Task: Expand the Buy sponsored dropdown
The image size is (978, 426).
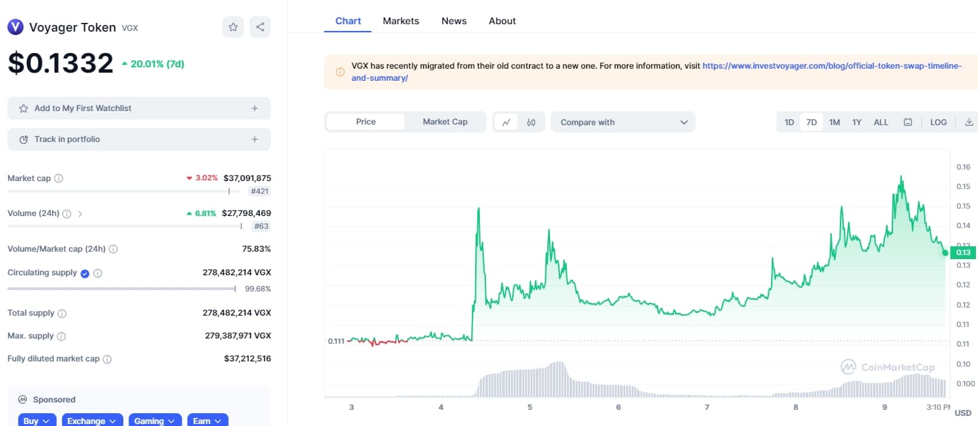Action: 36,421
